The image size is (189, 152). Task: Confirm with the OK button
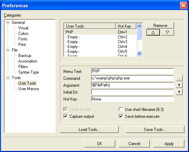(100, 144)
